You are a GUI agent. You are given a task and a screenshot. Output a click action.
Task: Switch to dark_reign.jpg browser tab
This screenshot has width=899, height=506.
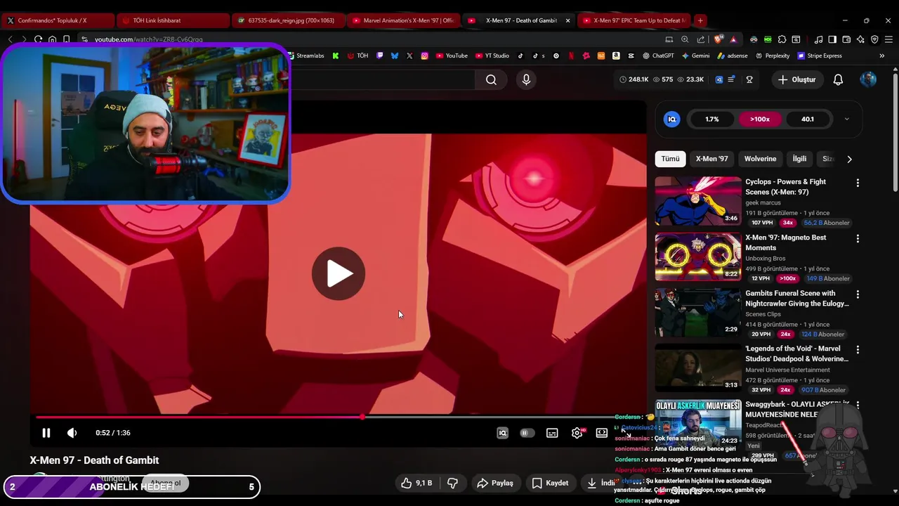click(x=288, y=20)
